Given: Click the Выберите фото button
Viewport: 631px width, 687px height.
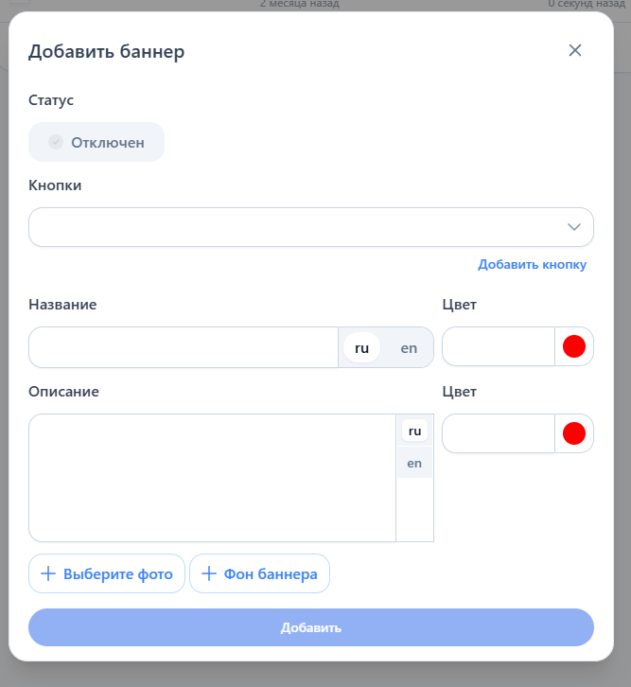Looking at the screenshot, I should click(x=107, y=573).
